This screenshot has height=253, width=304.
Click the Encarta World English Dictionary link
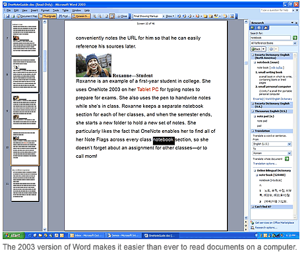[272, 99]
